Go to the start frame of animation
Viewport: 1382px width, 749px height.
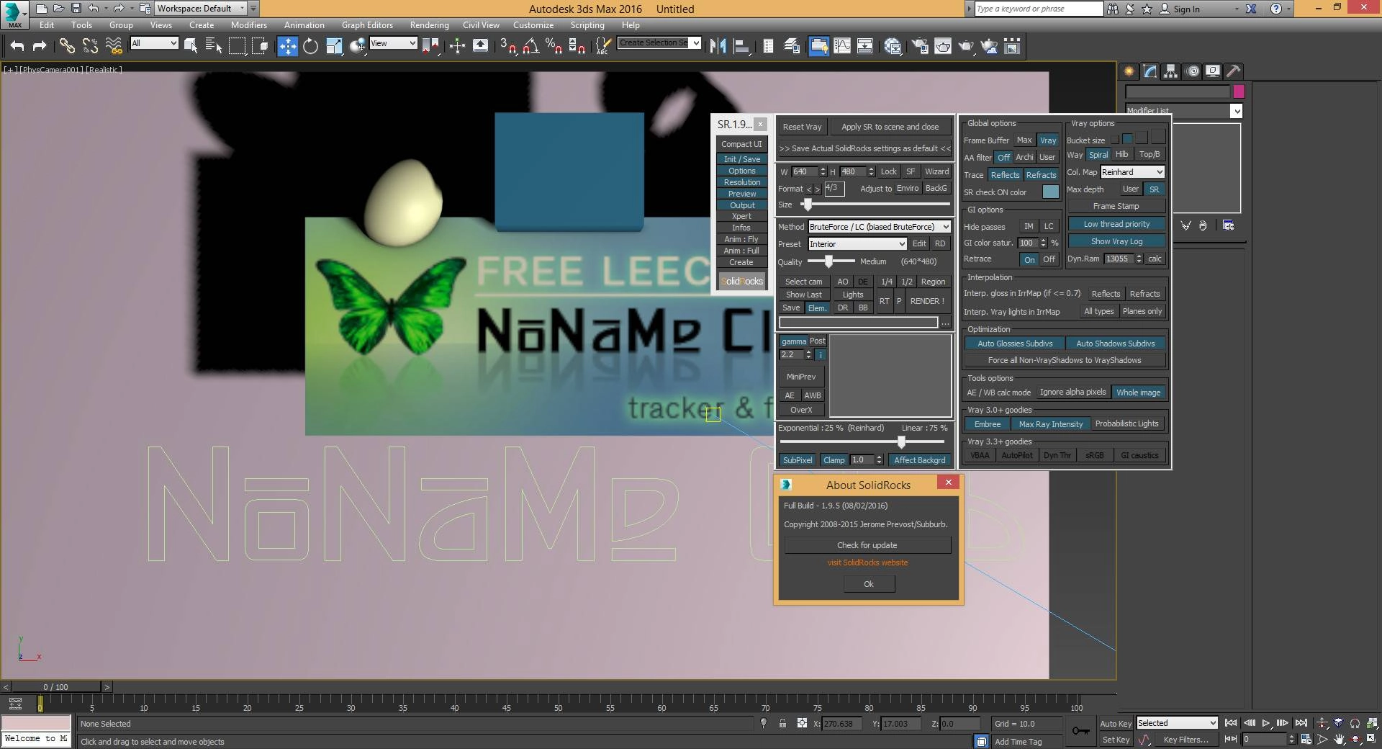[1231, 722]
